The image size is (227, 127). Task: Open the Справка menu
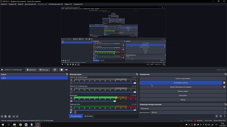click(x=78, y=4)
